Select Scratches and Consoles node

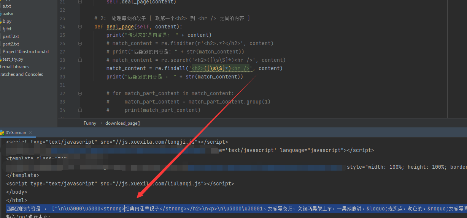pyautogui.click(x=21, y=74)
